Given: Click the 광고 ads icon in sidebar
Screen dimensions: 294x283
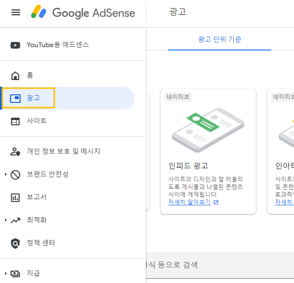Looking at the screenshot, I should click(15, 98).
